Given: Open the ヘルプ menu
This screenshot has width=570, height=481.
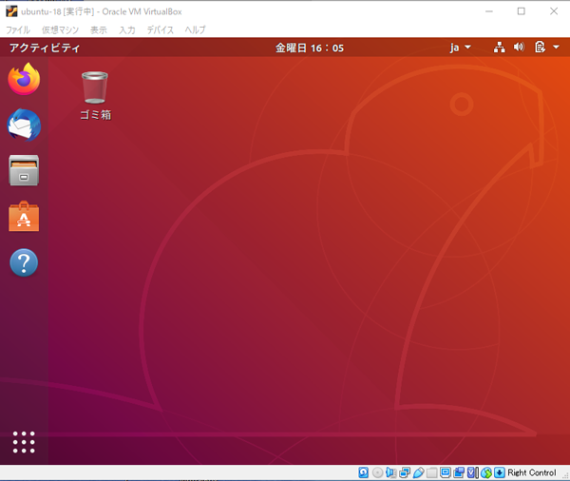Looking at the screenshot, I should (x=195, y=29).
